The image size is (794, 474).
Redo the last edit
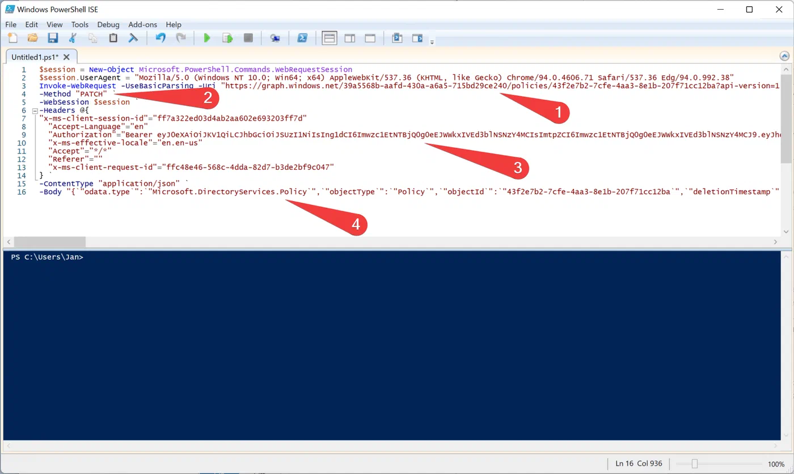click(181, 38)
